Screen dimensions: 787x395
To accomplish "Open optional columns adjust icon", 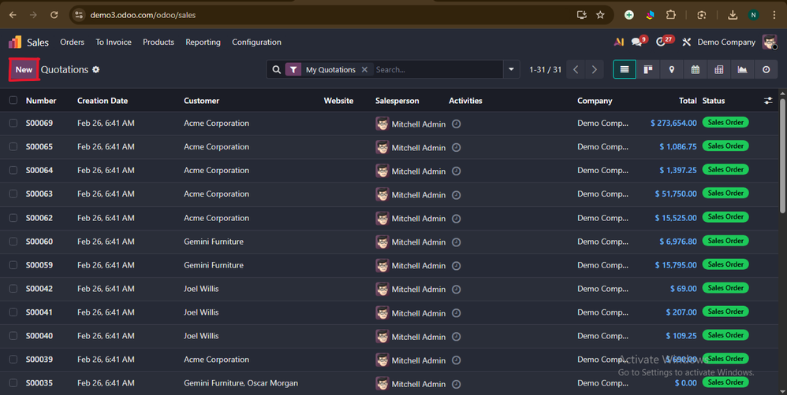I will pos(768,101).
